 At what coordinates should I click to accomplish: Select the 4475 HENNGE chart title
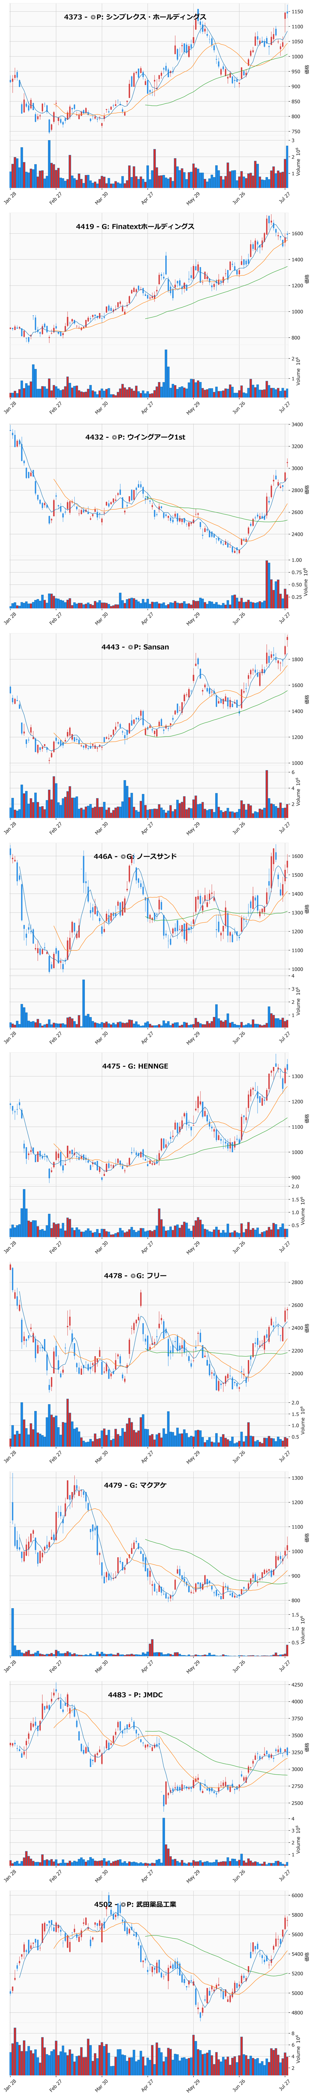(135, 1065)
